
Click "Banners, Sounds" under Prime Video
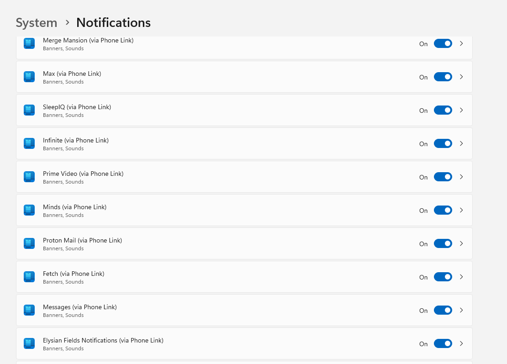(63, 182)
